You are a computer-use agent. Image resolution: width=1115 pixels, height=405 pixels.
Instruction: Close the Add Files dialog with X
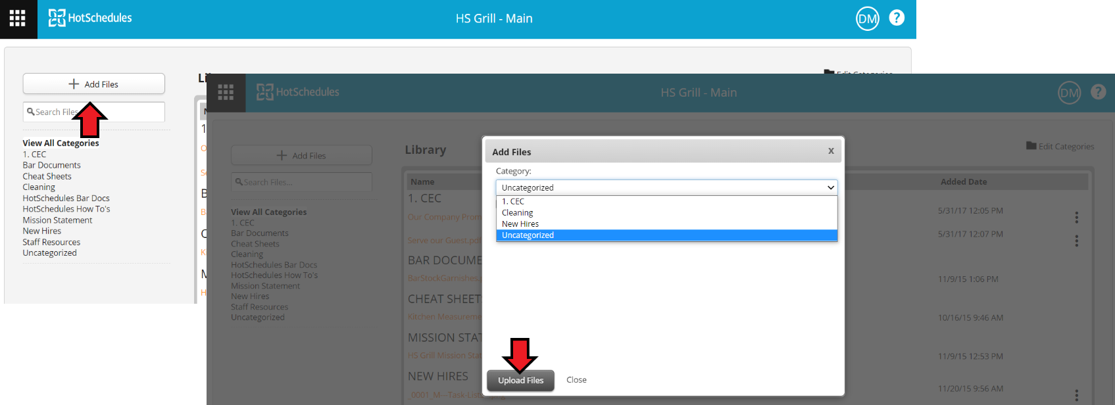(831, 151)
